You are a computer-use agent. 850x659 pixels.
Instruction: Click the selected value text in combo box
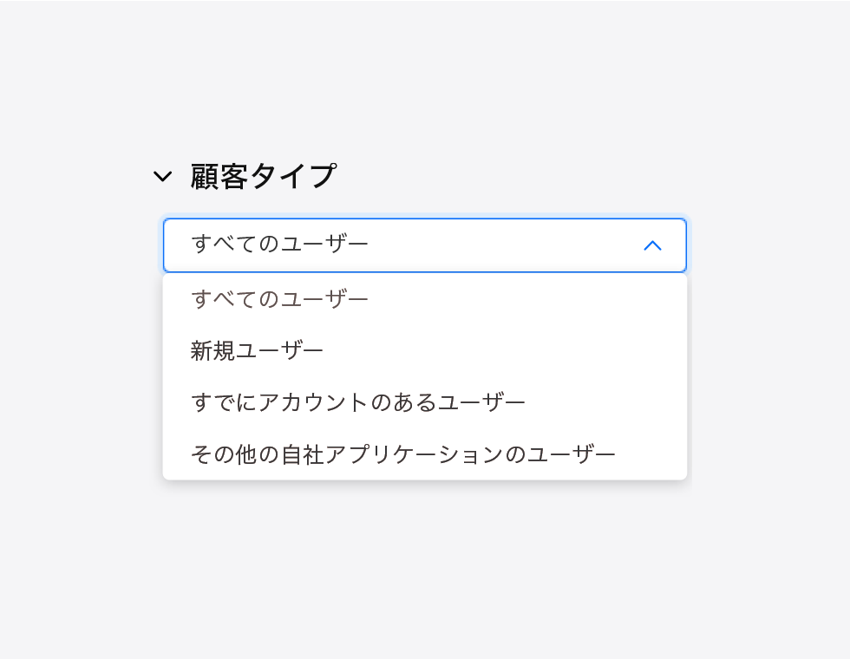pos(280,245)
